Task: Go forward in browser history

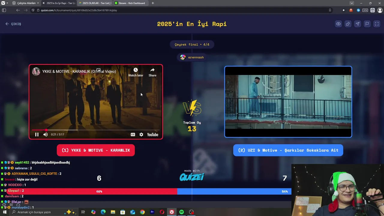Action: (25, 10)
